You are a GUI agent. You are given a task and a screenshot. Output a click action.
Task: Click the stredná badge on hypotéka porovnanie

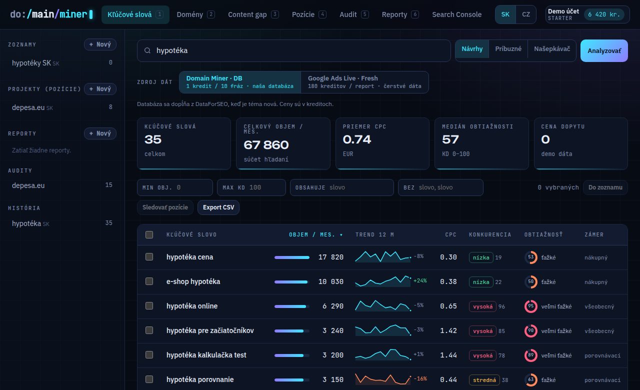click(484, 380)
